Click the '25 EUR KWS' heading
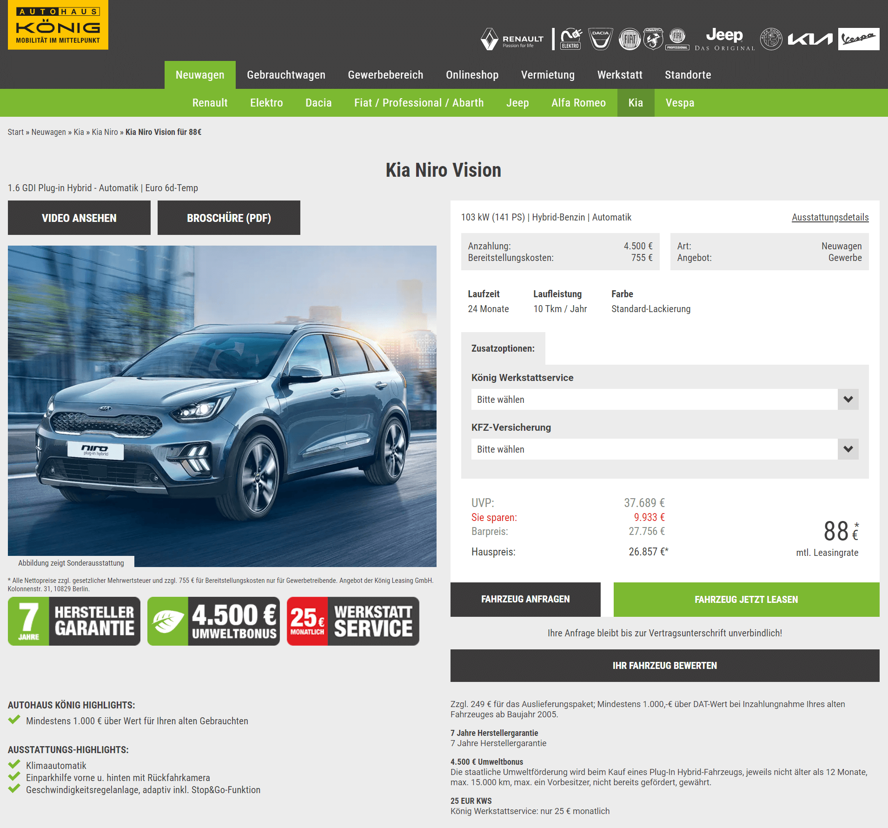 tap(471, 801)
